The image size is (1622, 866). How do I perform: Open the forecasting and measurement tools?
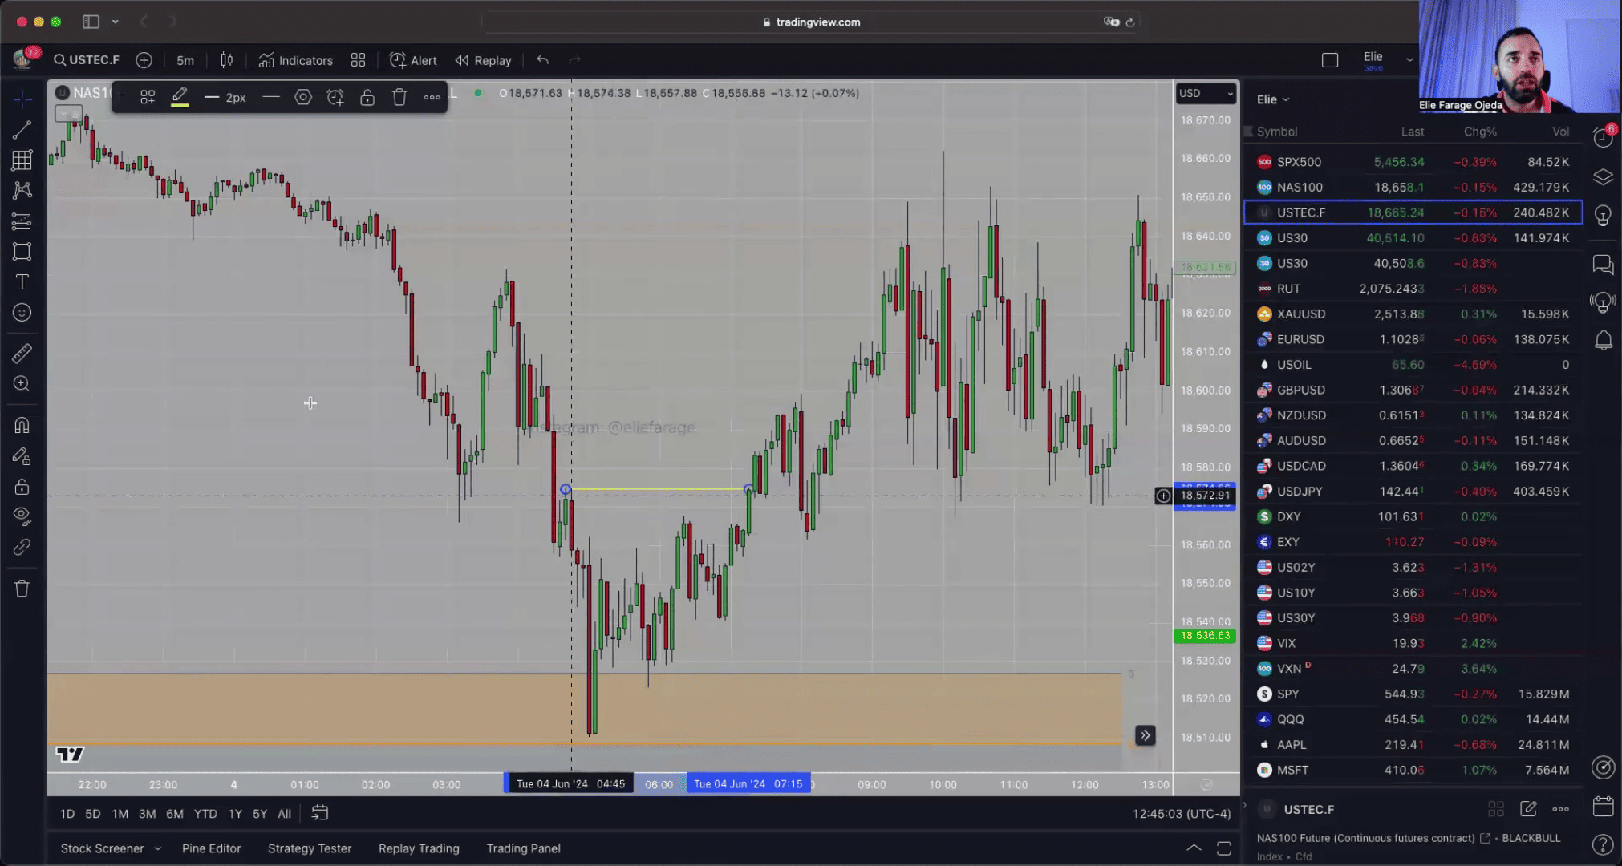click(22, 221)
